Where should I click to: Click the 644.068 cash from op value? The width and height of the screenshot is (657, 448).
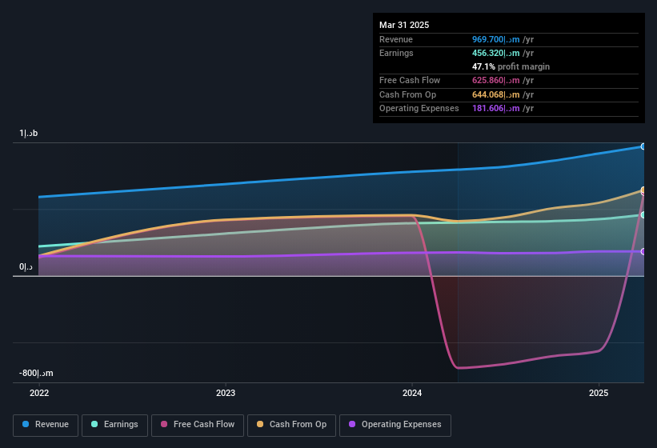pyautogui.click(x=495, y=94)
